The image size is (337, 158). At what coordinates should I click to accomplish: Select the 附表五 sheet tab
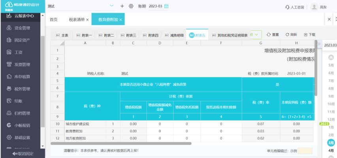(x=197, y=35)
